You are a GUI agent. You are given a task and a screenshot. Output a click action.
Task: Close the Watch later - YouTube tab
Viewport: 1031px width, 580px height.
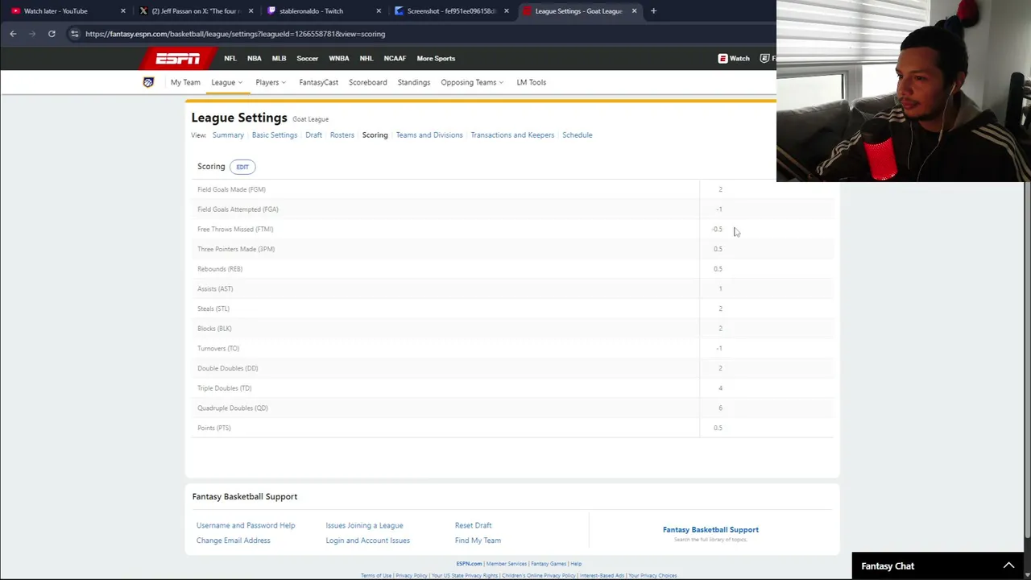pos(122,11)
